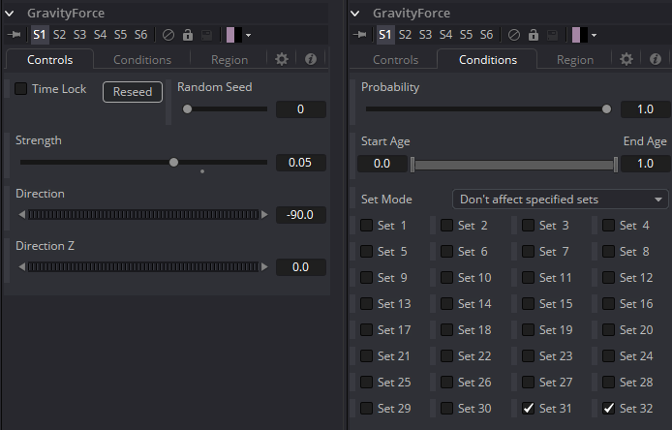Check the Set 1 checkbox
This screenshot has width=672, height=430.
tap(366, 226)
